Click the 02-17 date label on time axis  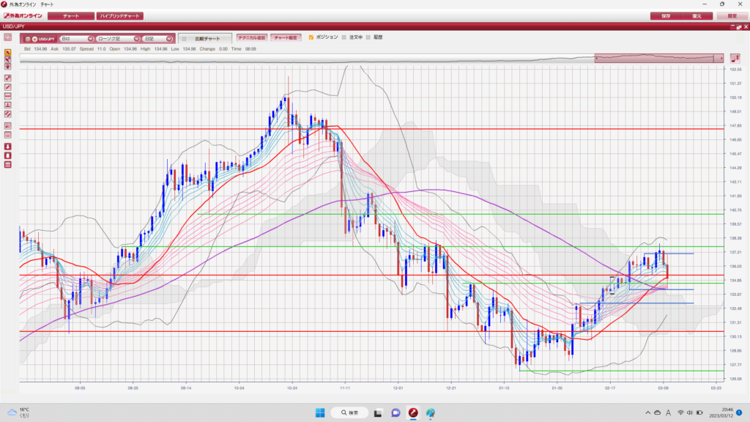point(610,388)
